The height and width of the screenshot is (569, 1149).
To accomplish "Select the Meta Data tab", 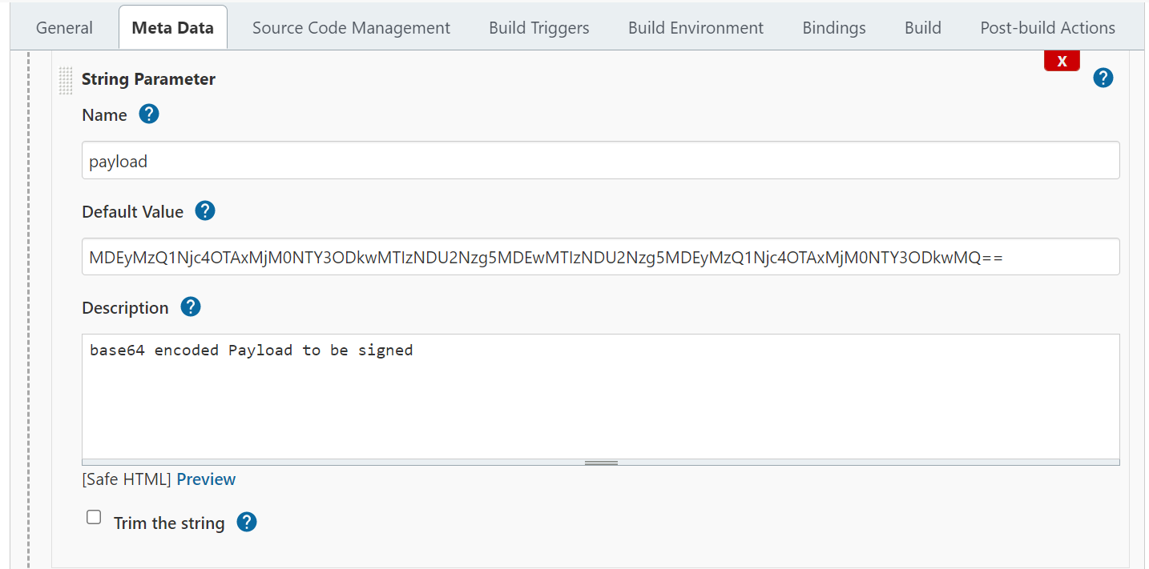I will pos(173,28).
